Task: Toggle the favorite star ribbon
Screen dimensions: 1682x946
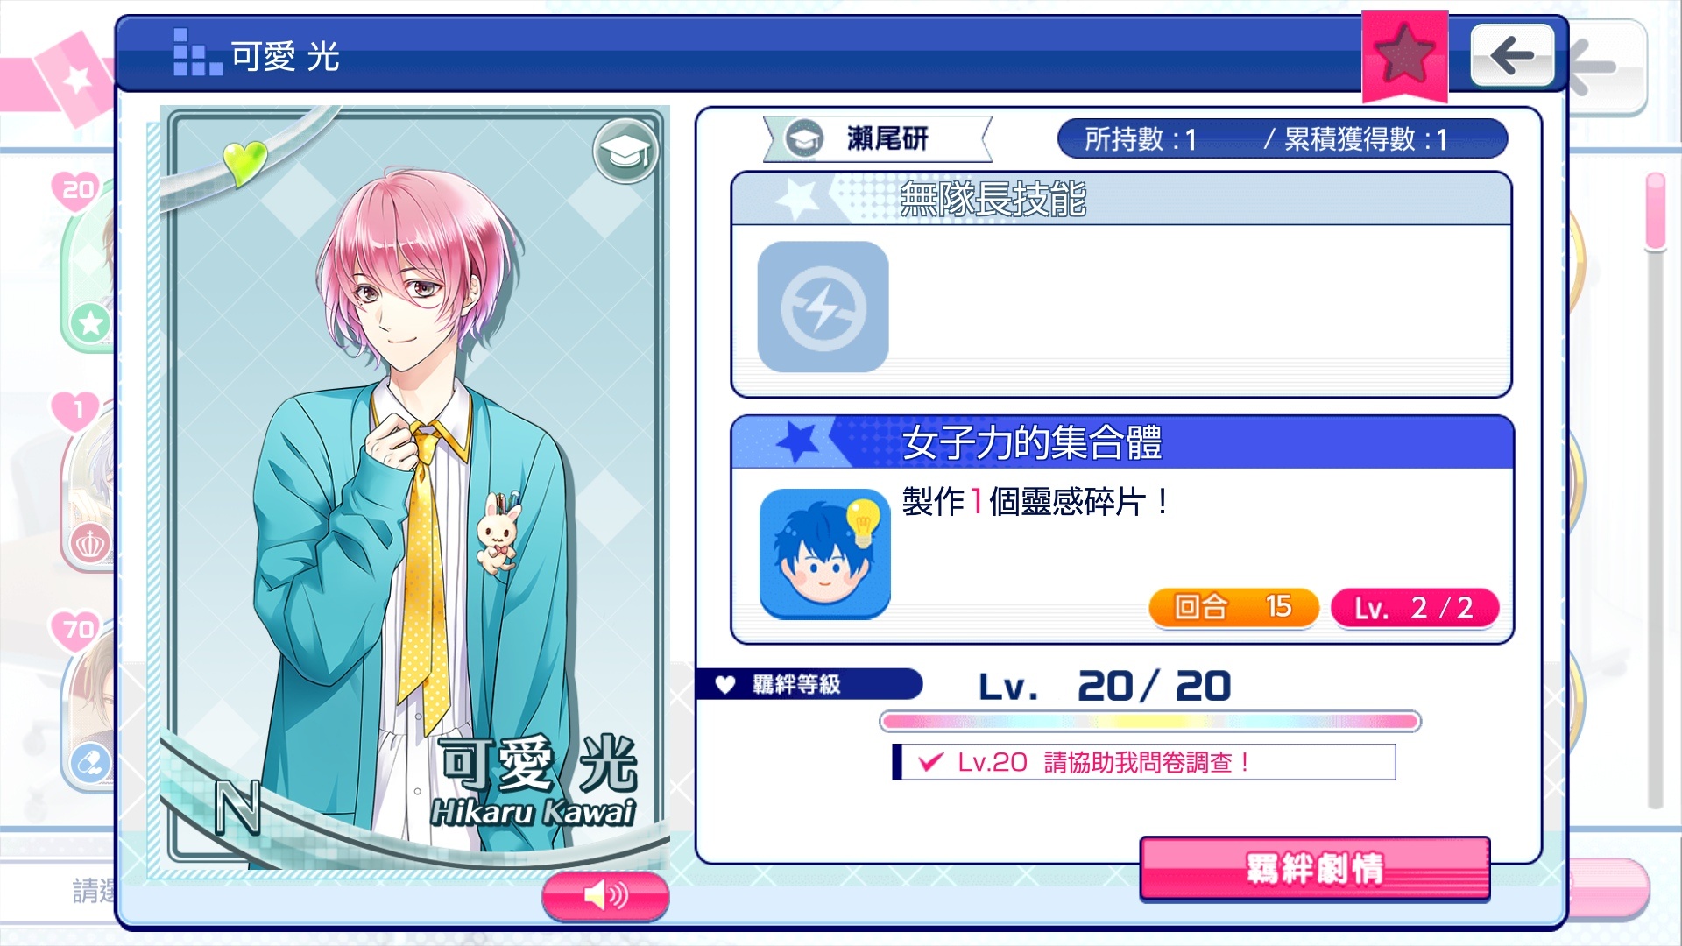Action: pyautogui.click(x=1404, y=55)
